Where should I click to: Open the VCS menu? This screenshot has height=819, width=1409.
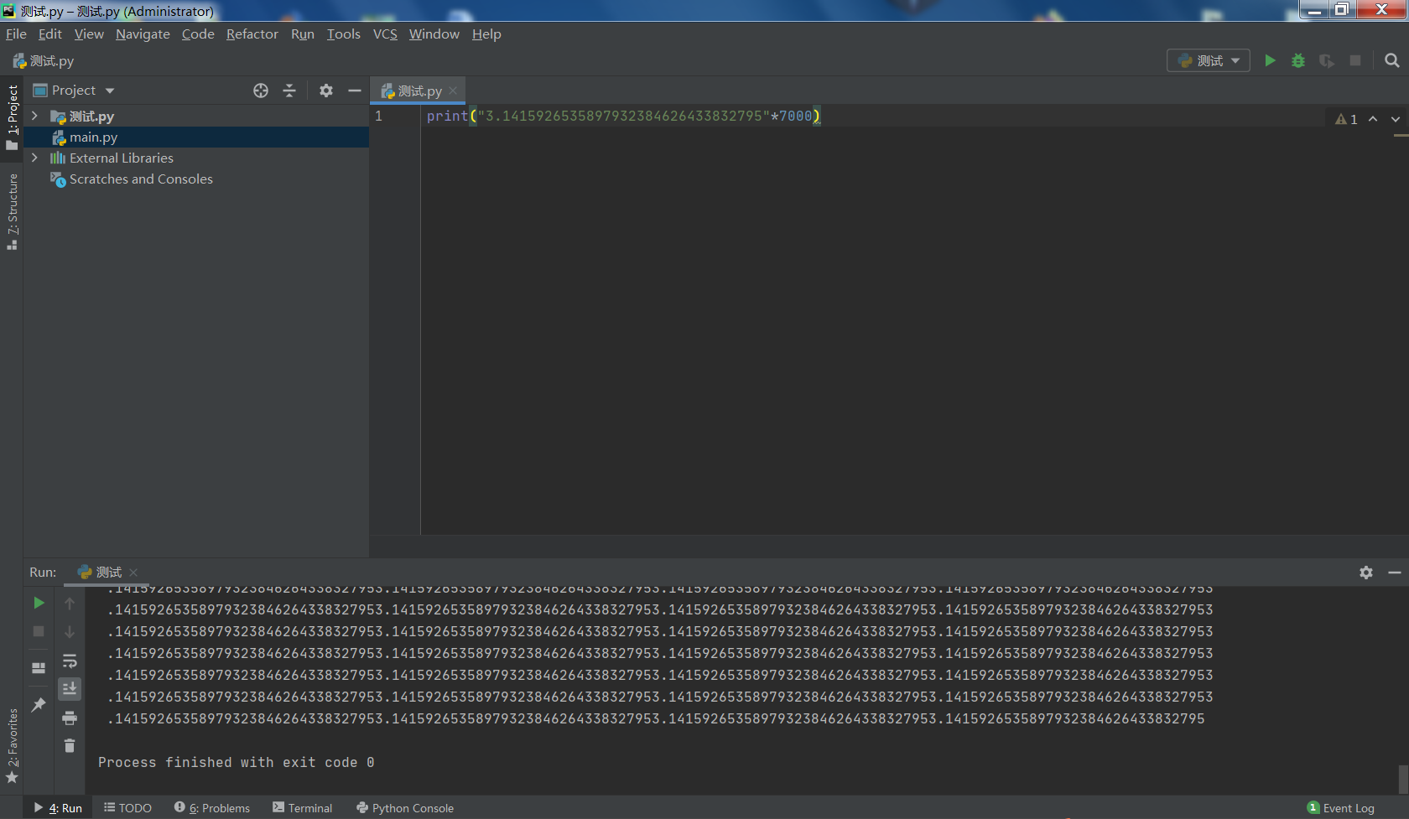[385, 34]
